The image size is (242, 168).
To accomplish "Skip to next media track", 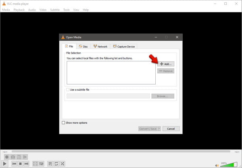I will tap(26, 164).
